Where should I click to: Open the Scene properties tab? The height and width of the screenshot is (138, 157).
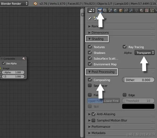[x=110, y=10]
